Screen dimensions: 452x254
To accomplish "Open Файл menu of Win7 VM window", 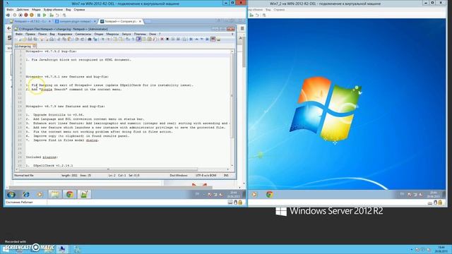I will 10,9.
